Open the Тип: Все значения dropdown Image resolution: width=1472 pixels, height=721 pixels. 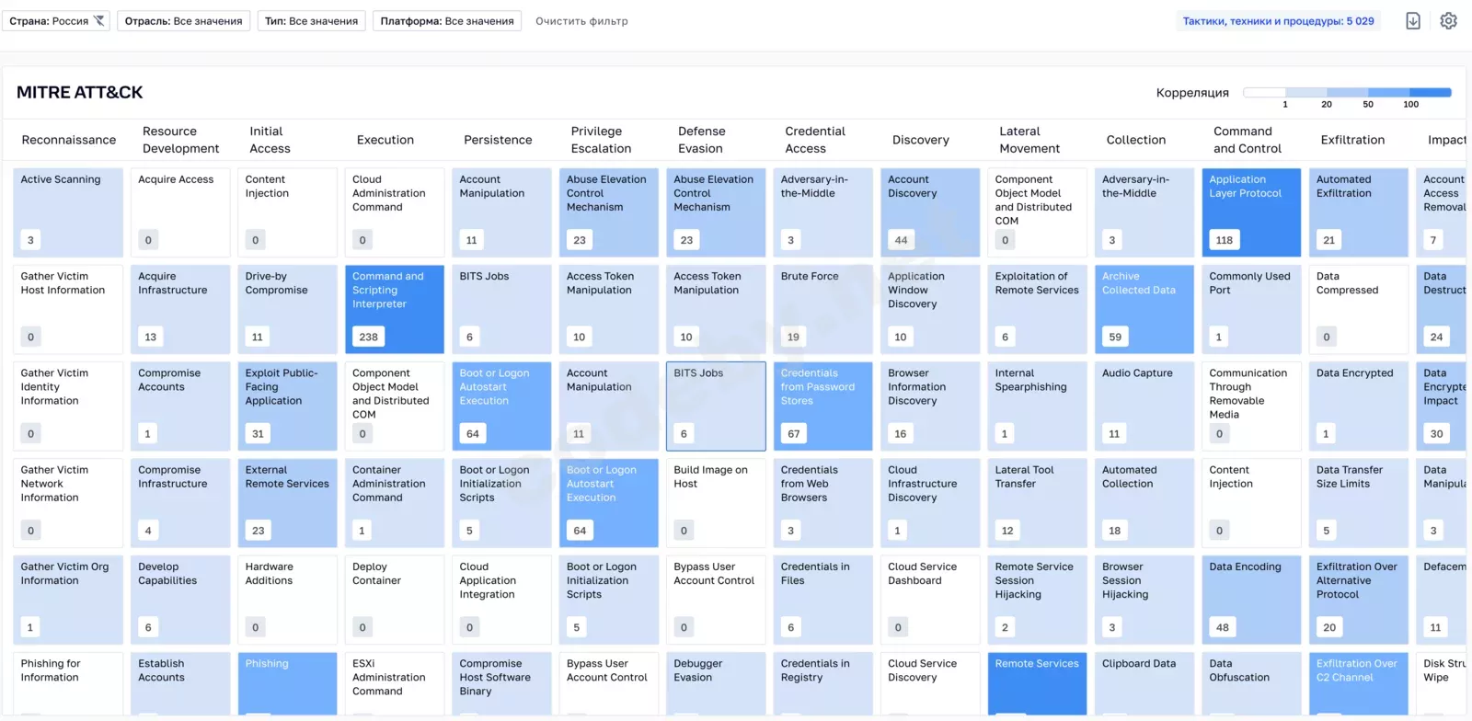(x=311, y=20)
